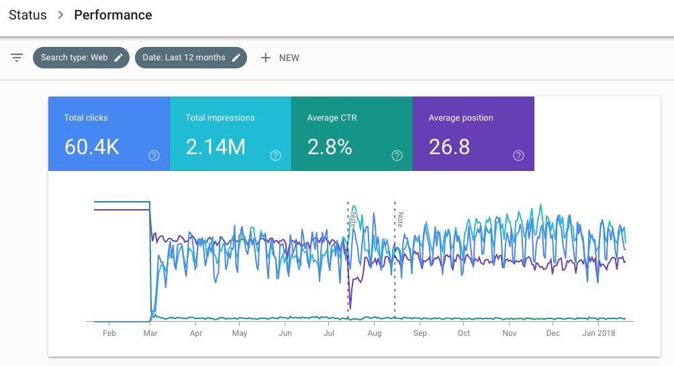Click the May axis label

tap(240, 333)
